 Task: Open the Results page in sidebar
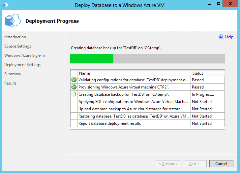(10, 83)
